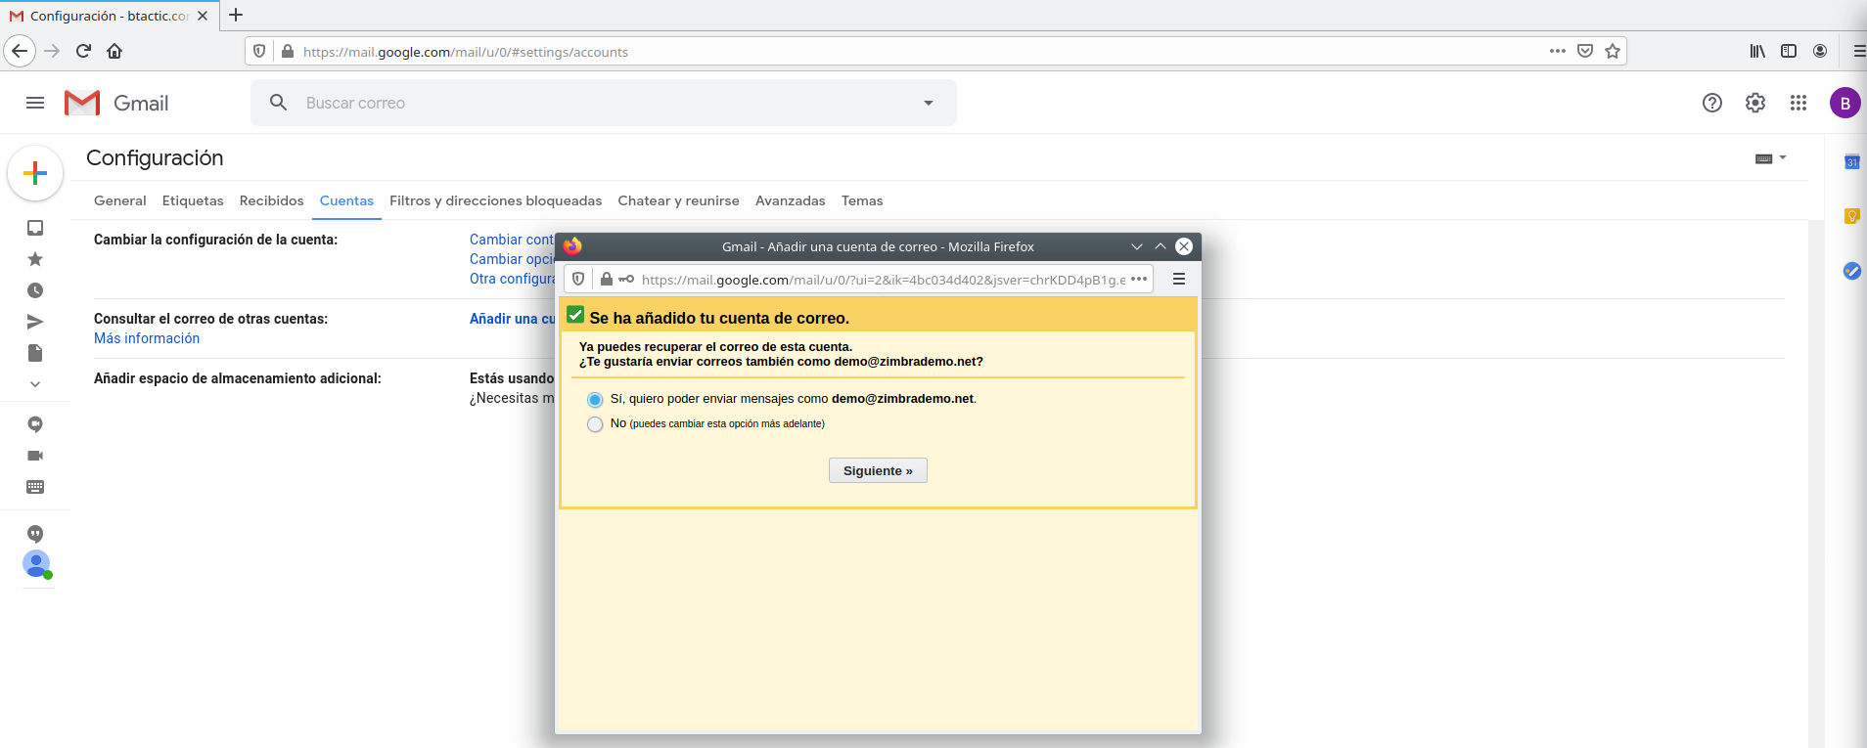The image size is (1867, 748).
Task: Click the Otra configuración link
Action: click(x=512, y=279)
